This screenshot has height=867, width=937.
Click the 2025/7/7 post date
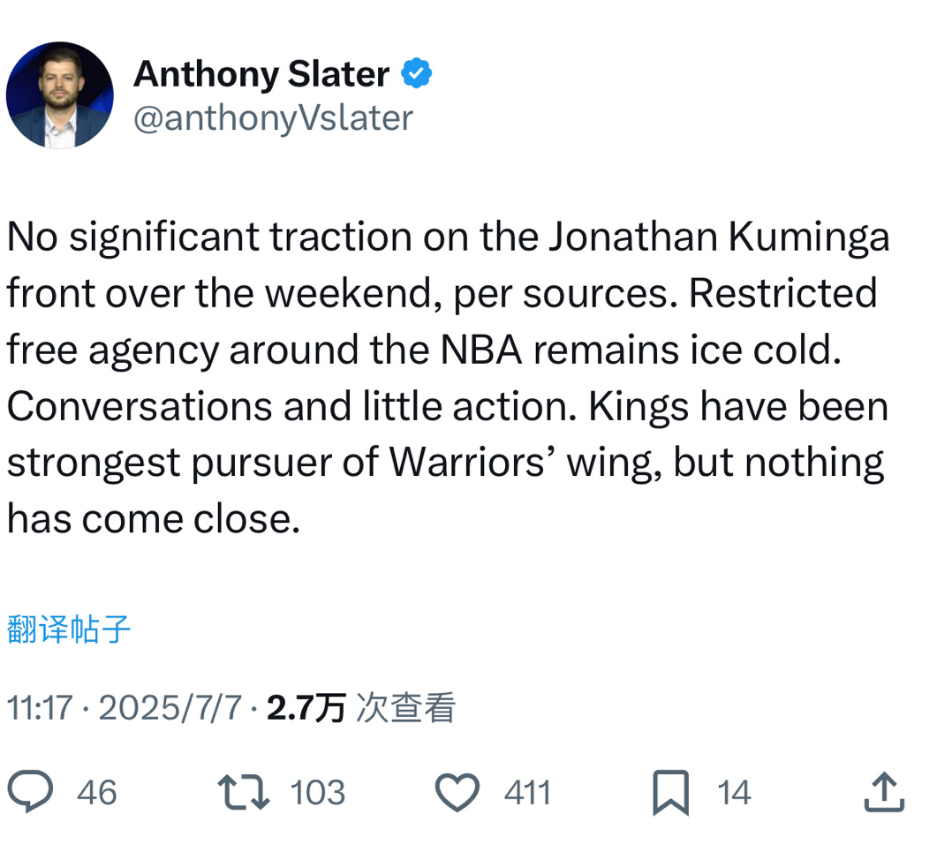pos(170,708)
